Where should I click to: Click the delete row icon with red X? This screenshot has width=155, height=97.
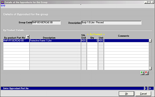147,73
